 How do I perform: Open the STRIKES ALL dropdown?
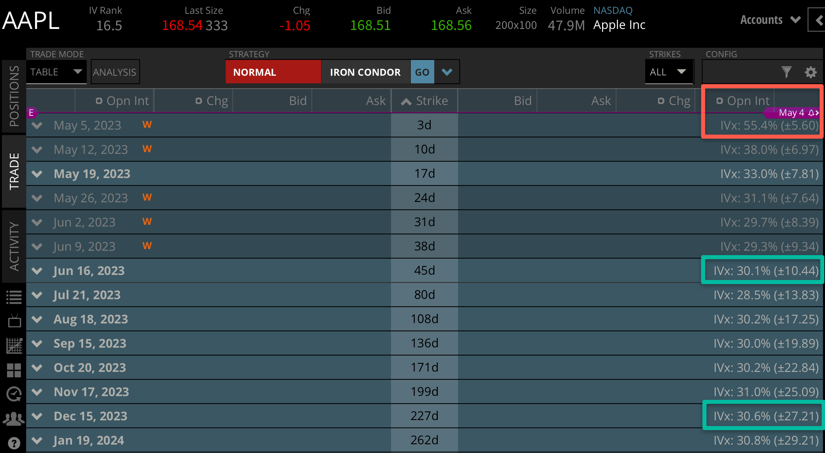pyautogui.click(x=669, y=72)
